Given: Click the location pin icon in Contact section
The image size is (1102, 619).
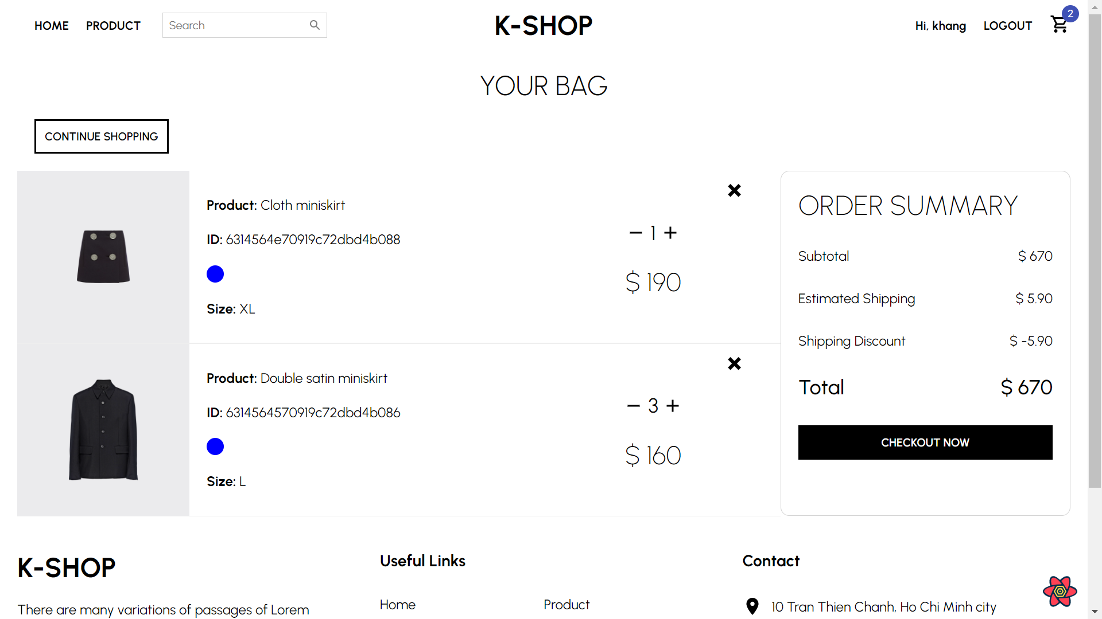Looking at the screenshot, I should tap(752, 606).
